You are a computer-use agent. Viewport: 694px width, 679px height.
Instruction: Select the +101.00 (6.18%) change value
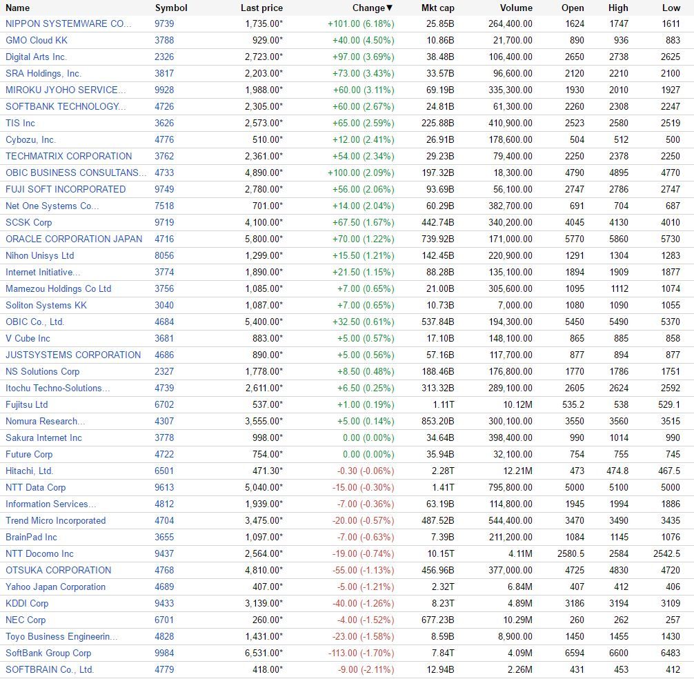coord(361,24)
